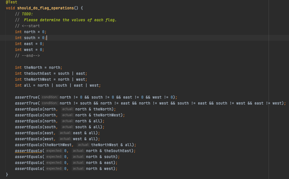Viewport: 289px width, 179px height.
Task: Click the underlined assertEquals call
Action: tap(28, 151)
